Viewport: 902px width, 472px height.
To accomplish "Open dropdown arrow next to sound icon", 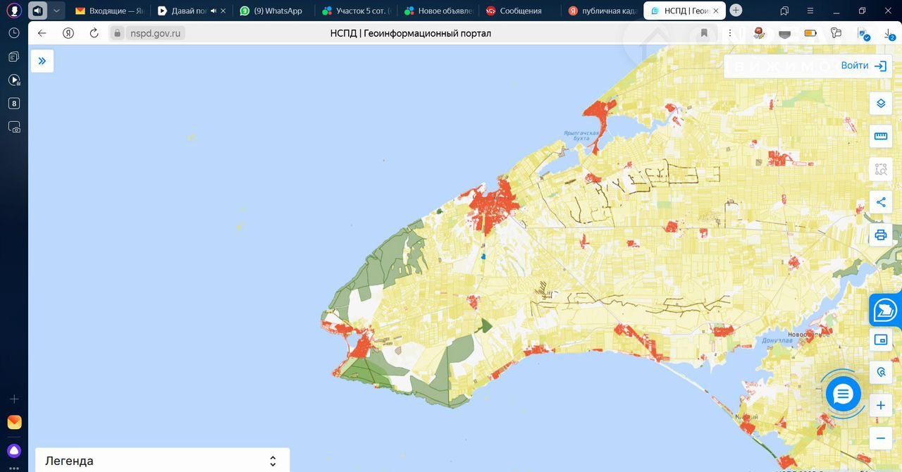I will click(x=56, y=11).
